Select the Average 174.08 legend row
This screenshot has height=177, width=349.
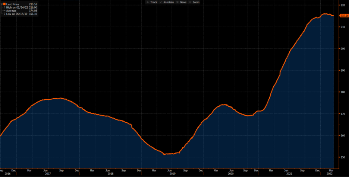coord(20,11)
